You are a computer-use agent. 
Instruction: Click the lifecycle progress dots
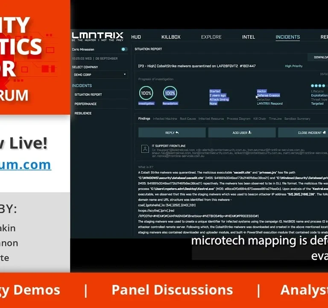pos(318,86)
